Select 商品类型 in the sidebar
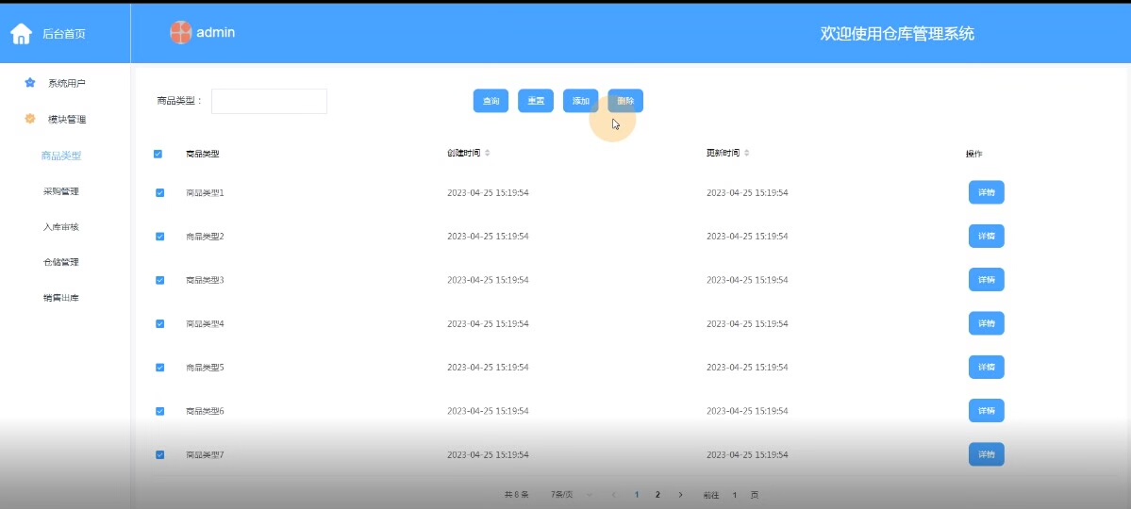Image resolution: width=1131 pixels, height=509 pixels. click(x=61, y=155)
